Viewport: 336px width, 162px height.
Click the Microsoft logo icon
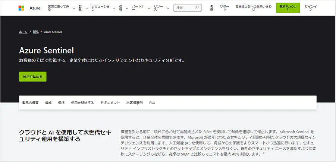coord(21,8)
